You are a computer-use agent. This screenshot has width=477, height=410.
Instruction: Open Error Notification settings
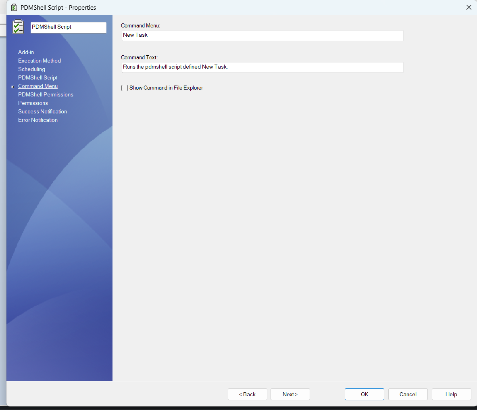[x=38, y=120]
